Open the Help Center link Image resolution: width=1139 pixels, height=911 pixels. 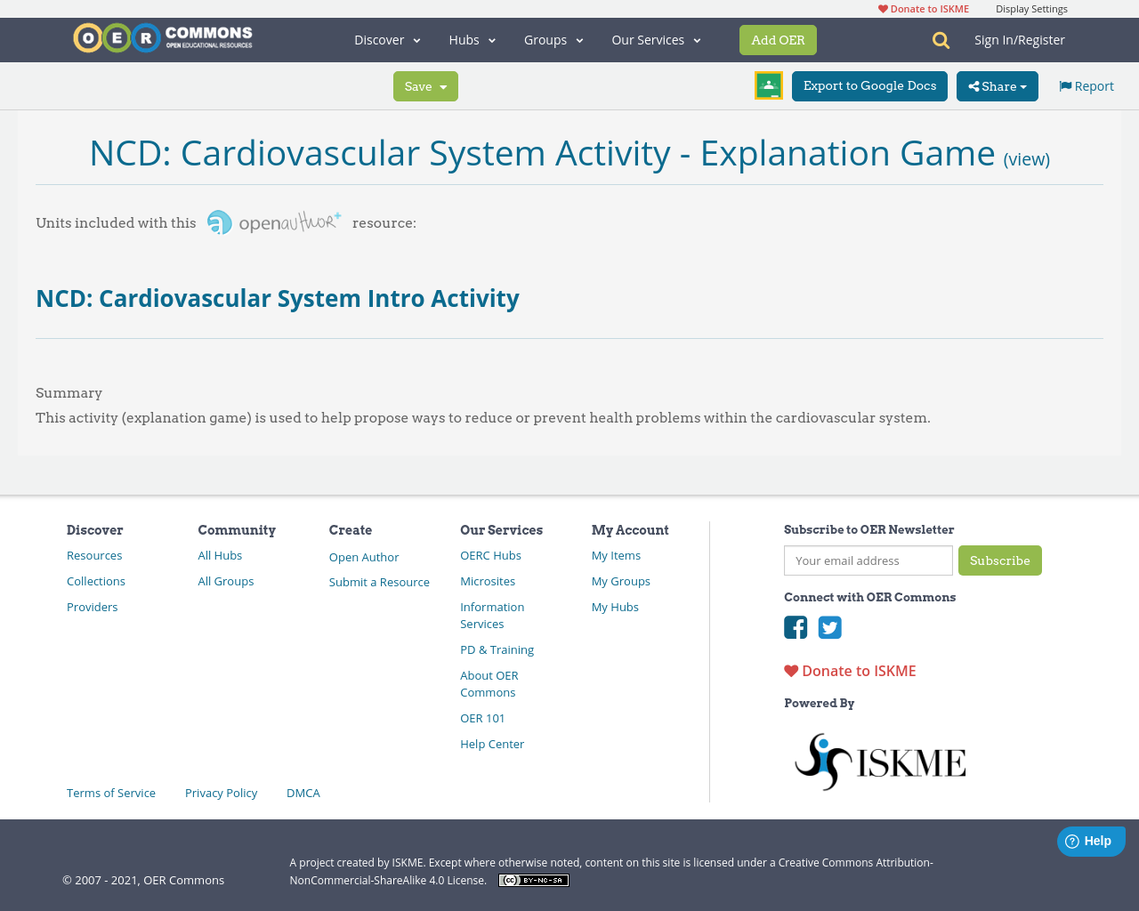click(492, 743)
